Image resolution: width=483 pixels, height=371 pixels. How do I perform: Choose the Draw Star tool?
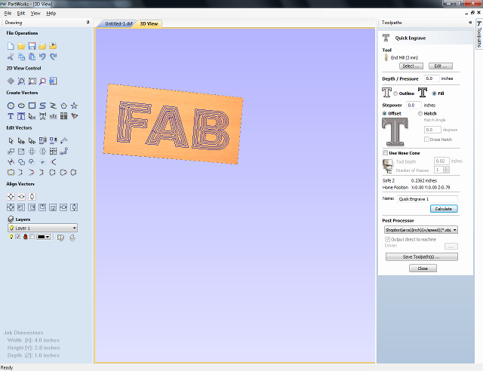click(x=74, y=106)
